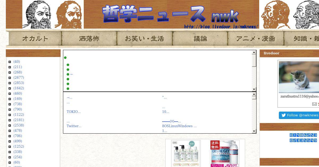319x167 pixels.
Task: Select the 議論 navigation tab
Action: [200, 39]
